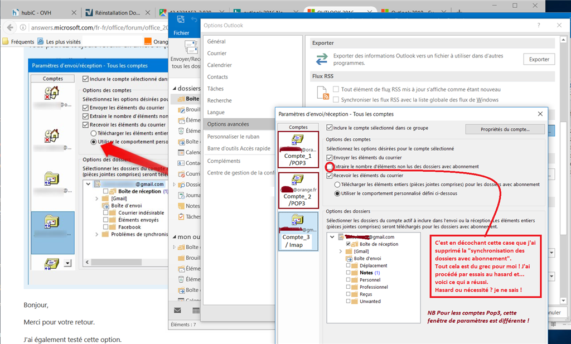This screenshot has height=344, width=571.
Task: Select Général in Options Outlook
Action: pyautogui.click(x=216, y=41)
